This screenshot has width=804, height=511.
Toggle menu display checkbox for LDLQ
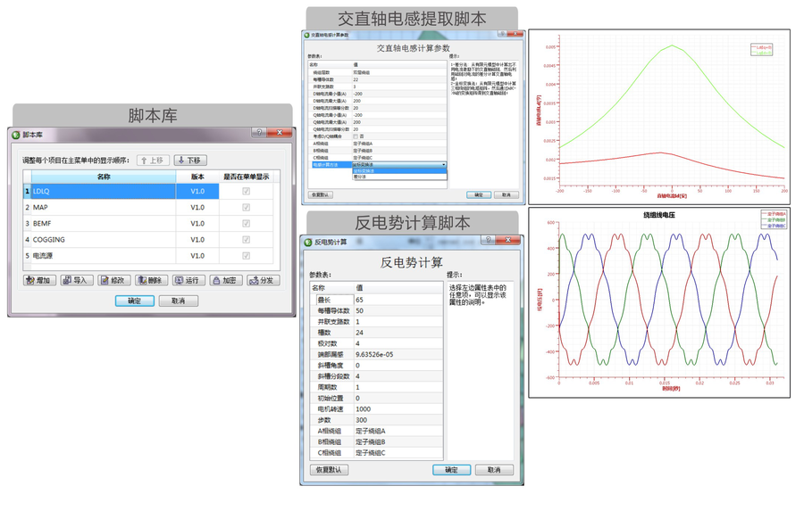pyautogui.click(x=246, y=192)
